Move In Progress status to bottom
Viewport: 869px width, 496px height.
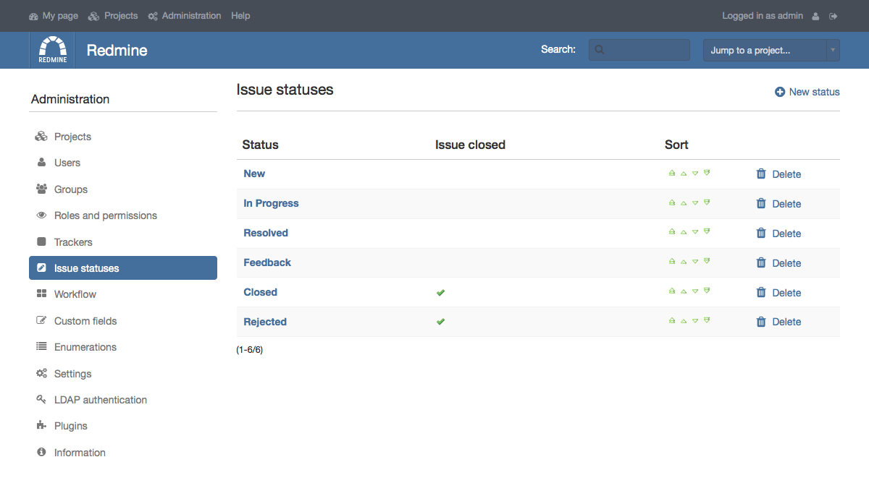click(x=707, y=202)
